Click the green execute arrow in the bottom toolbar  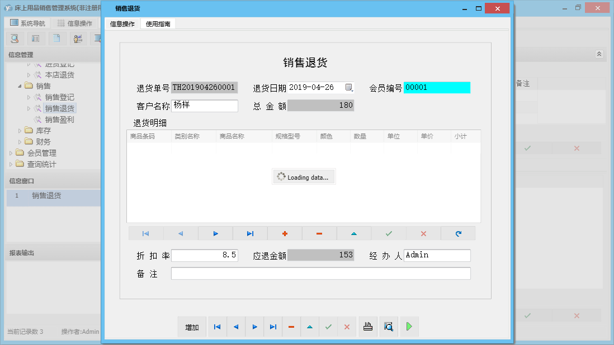point(409,327)
